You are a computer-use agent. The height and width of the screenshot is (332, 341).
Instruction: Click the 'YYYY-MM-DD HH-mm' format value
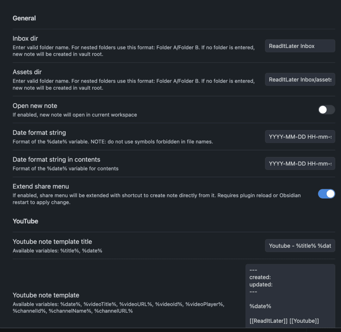[299, 137]
